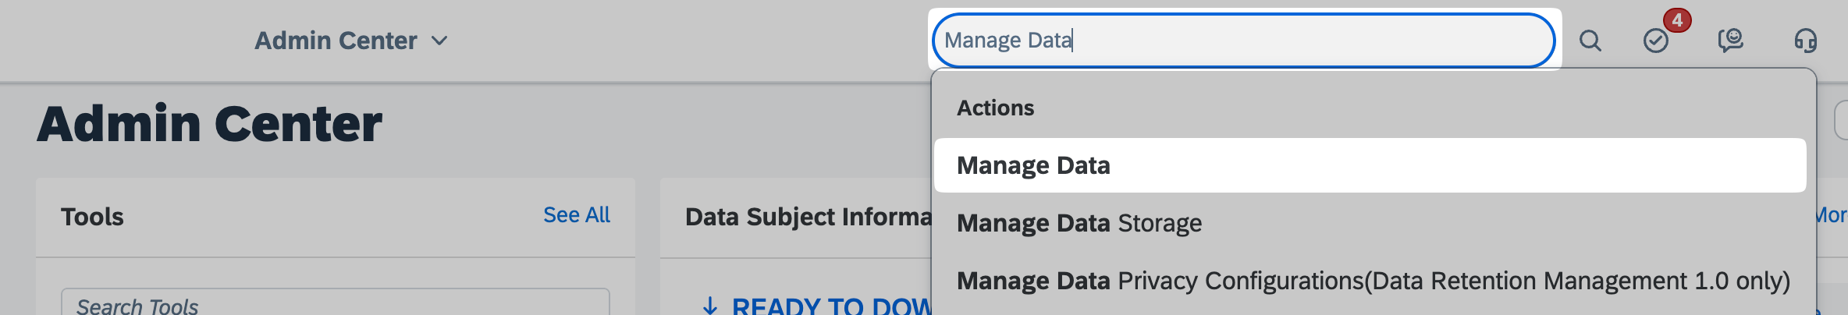
Task: Click the download arrow beside READY TO DOWNLOAD
Action: [x=710, y=306]
